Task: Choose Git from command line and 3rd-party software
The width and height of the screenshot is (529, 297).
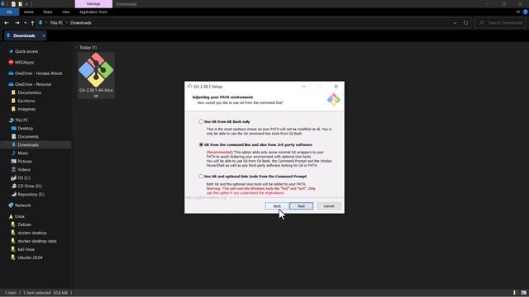Action: [x=201, y=145]
